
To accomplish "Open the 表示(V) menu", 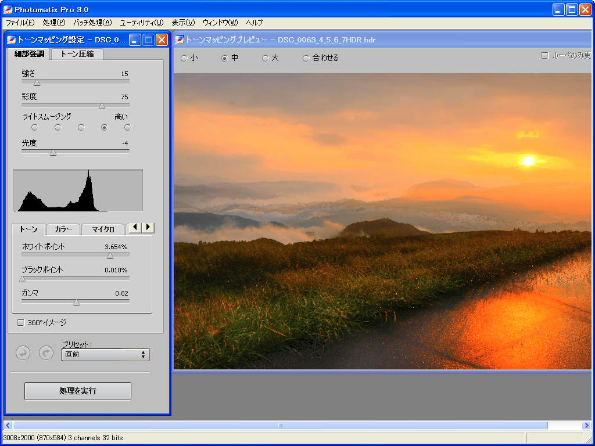I will [183, 23].
